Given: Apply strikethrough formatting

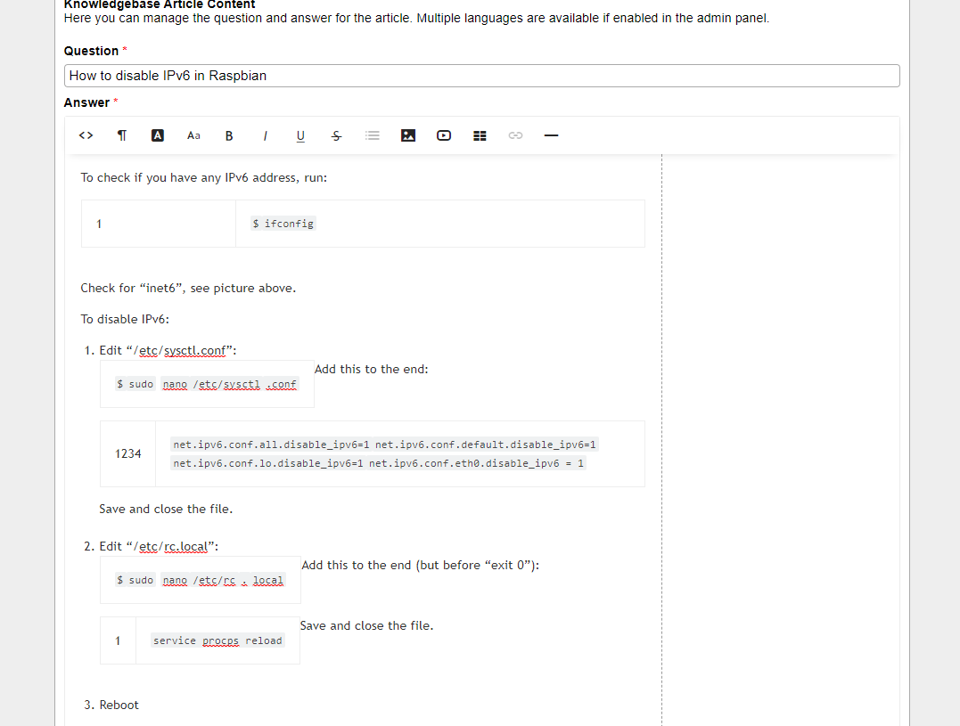Looking at the screenshot, I should point(336,136).
